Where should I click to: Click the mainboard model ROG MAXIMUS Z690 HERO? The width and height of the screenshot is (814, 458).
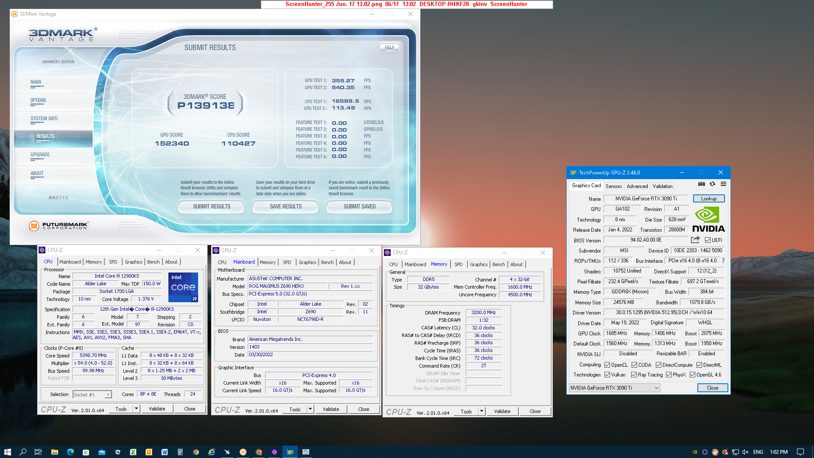[x=287, y=286]
